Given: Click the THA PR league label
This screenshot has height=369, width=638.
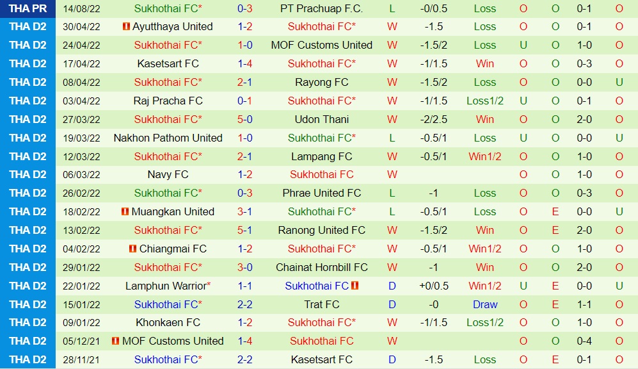Looking at the screenshot, I should (28, 8).
